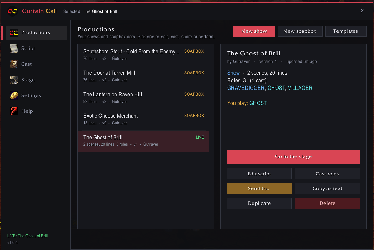This screenshot has width=374, height=250.
Task: Click the Cast portrait icon
Action: (13, 64)
